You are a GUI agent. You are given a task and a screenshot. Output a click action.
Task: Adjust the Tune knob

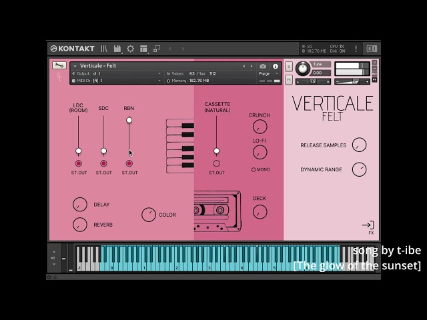click(x=302, y=68)
